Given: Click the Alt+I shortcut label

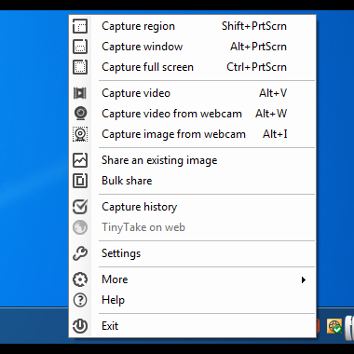Looking at the screenshot, I should (275, 134).
